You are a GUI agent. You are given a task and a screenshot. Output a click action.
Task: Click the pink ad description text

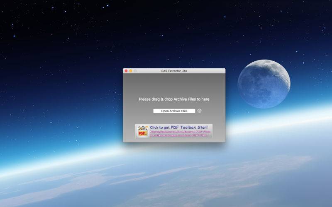click(x=180, y=133)
